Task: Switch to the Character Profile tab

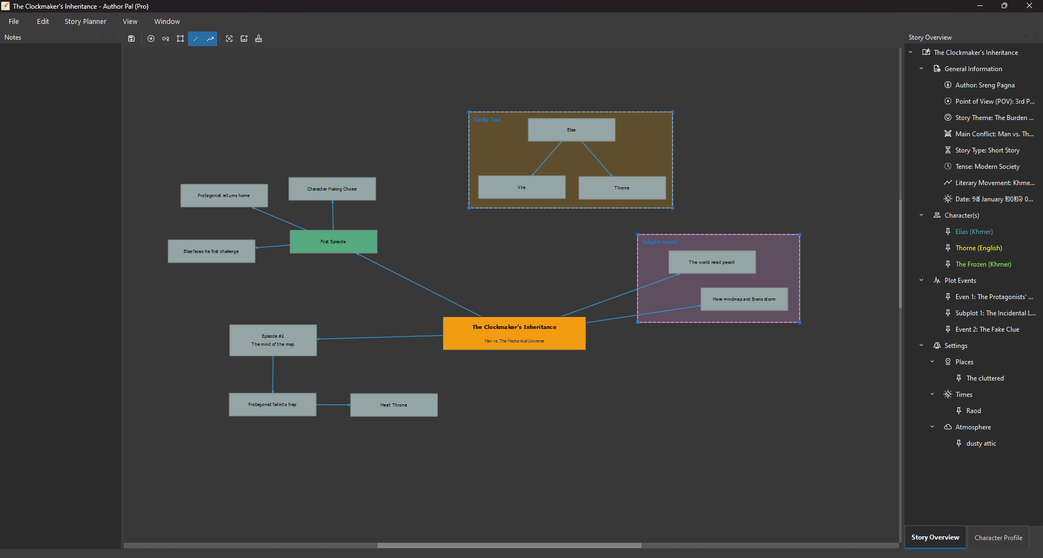Action: [998, 537]
